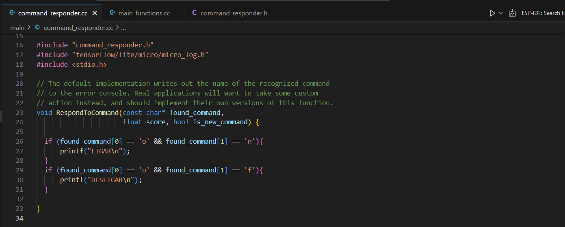Click the ESP-IDF download icon in the toolbar
Image resolution: width=565 pixels, height=227 pixels.
point(512,13)
